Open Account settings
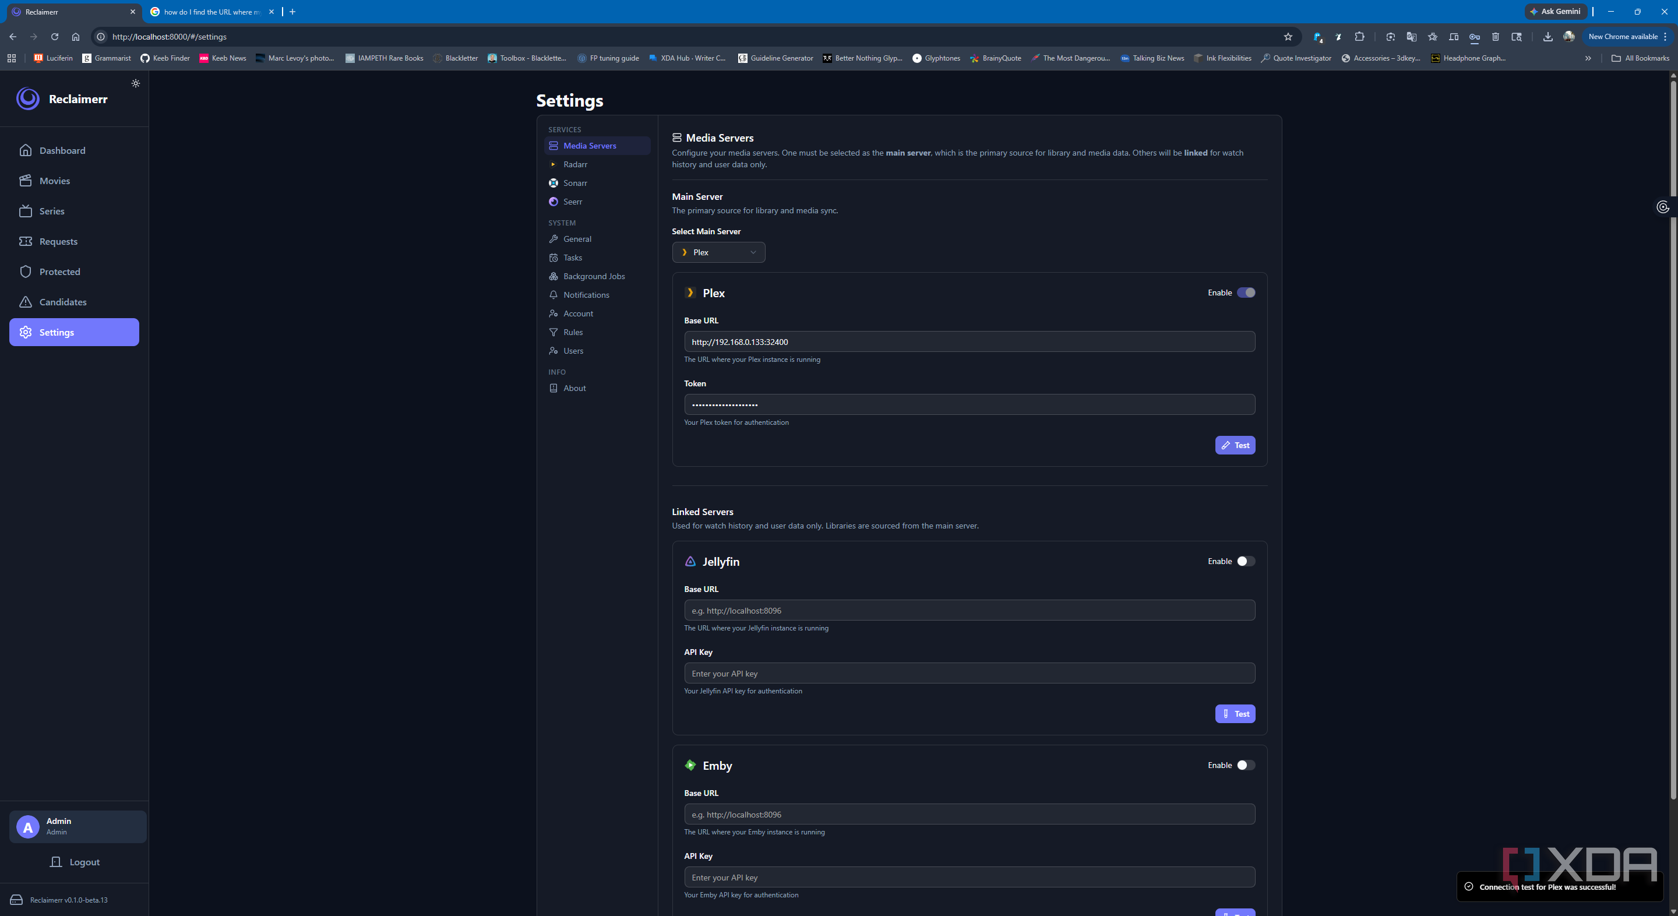Screen dimensions: 1678x916 tap(597, 313)
